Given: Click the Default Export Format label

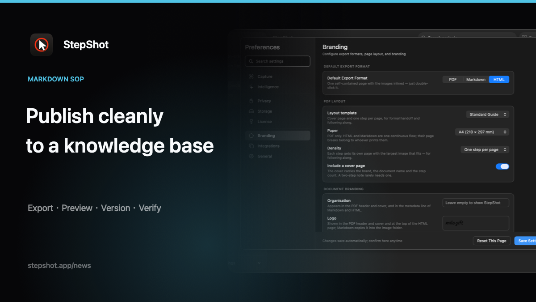Looking at the screenshot, I should pos(348,78).
